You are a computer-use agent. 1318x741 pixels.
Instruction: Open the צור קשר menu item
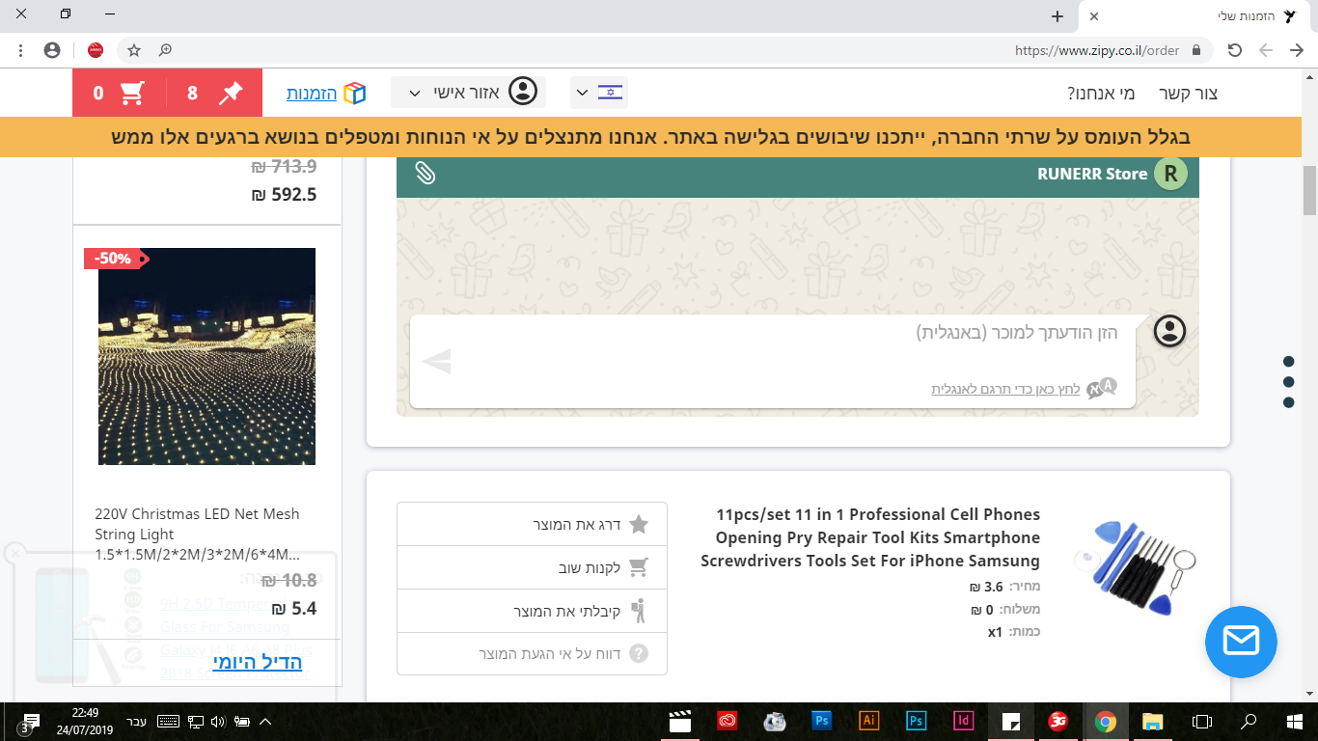[1188, 94]
